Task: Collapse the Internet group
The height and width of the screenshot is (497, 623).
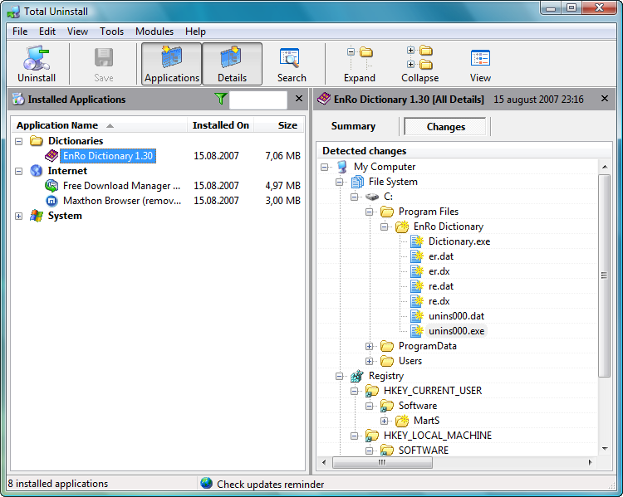Action: (18, 171)
